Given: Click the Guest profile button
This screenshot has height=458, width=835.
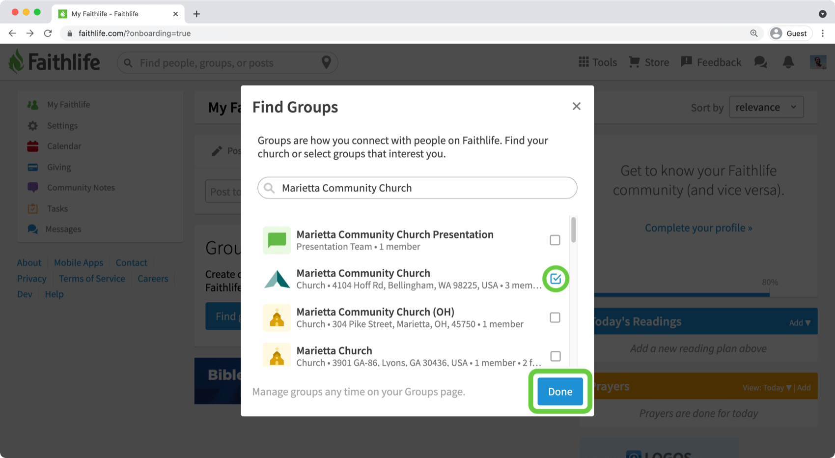Looking at the screenshot, I should (x=790, y=33).
